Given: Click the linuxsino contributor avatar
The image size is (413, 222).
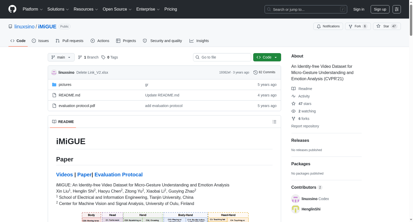Looking at the screenshot, I should (x=296, y=199).
